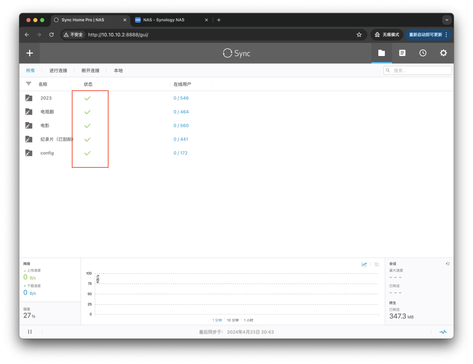Open online users link 0 / 172
473x364 pixels.
pyautogui.click(x=181, y=153)
